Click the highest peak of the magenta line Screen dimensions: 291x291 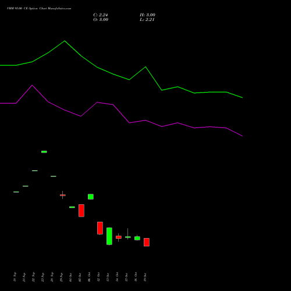click(x=32, y=85)
